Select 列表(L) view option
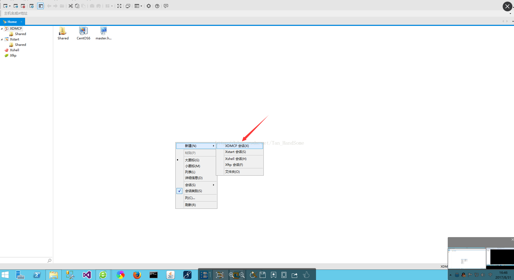This screenshot has width=514, height=280. point(196,172)
